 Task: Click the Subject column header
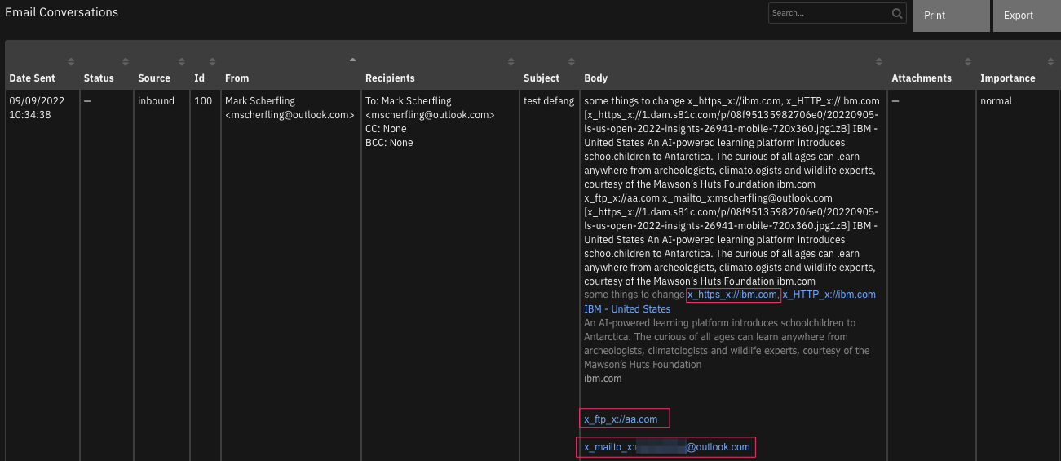tap(542, 78)
